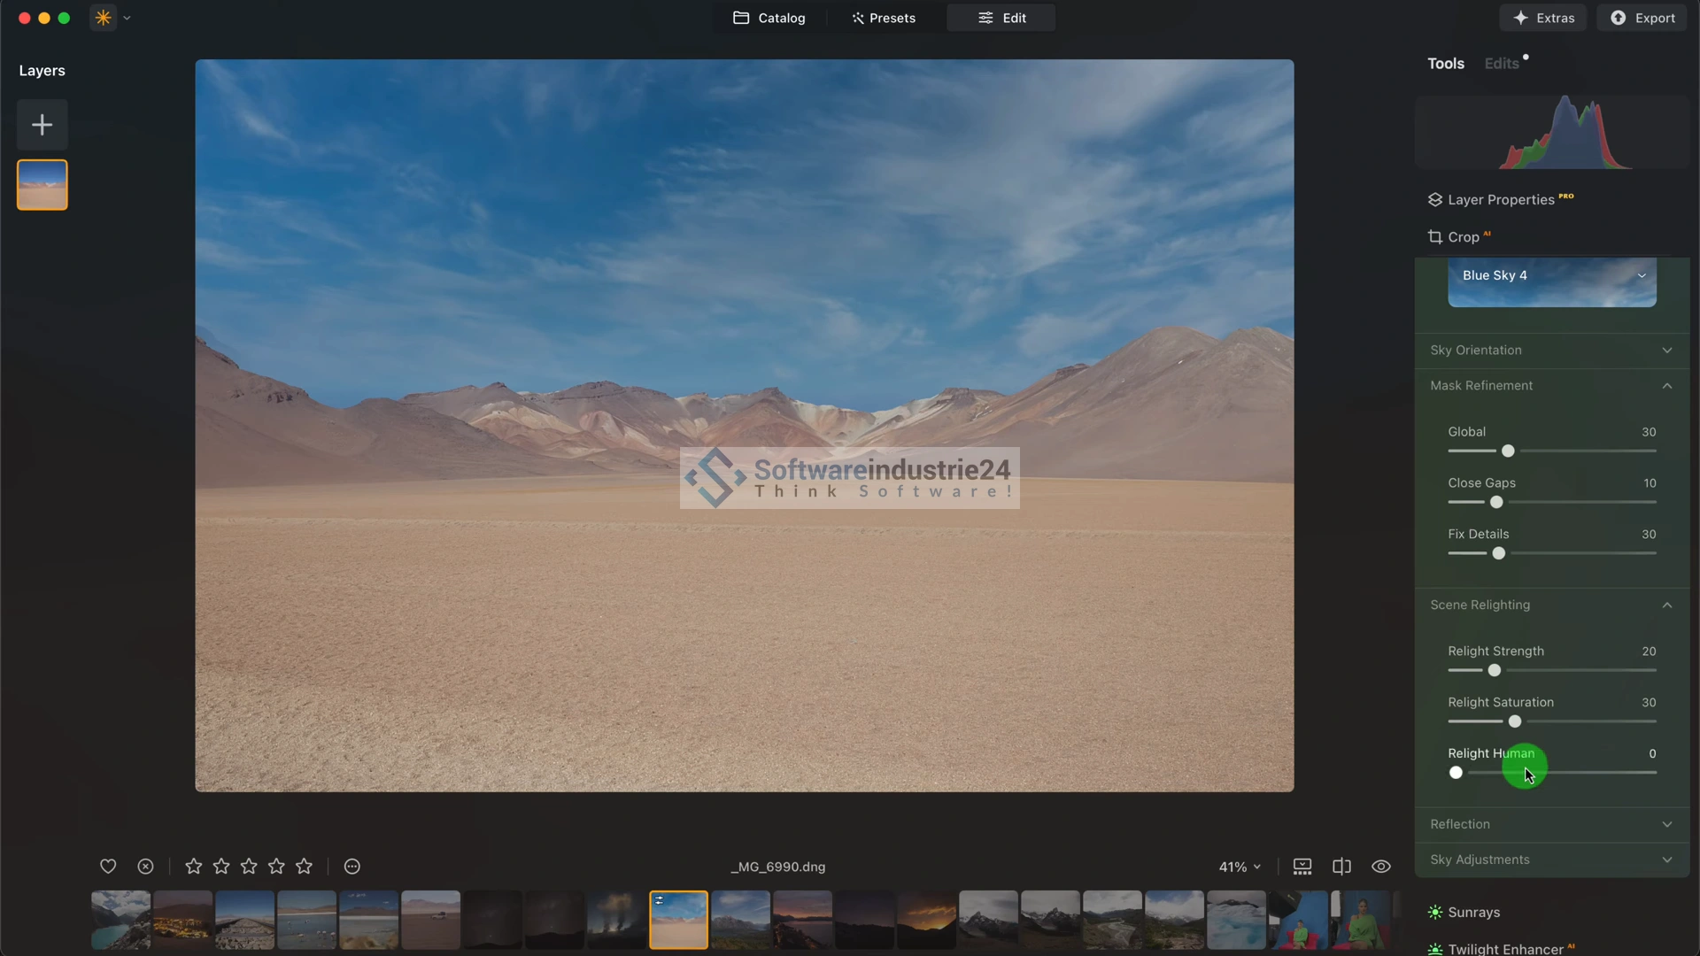Open the Crop tool
Screen dimensions: 1700x956
(x=1463, y=237)
